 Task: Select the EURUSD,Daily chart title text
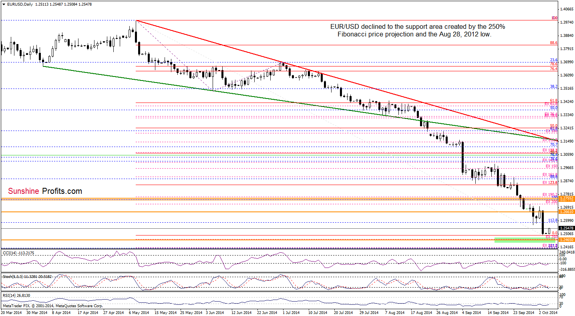point(19,4)
